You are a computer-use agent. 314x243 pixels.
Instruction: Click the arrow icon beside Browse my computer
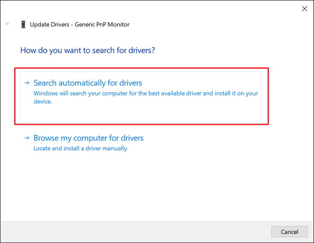[26, 138]
